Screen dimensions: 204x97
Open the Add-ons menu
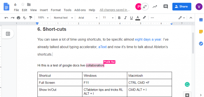click(80, 10)
